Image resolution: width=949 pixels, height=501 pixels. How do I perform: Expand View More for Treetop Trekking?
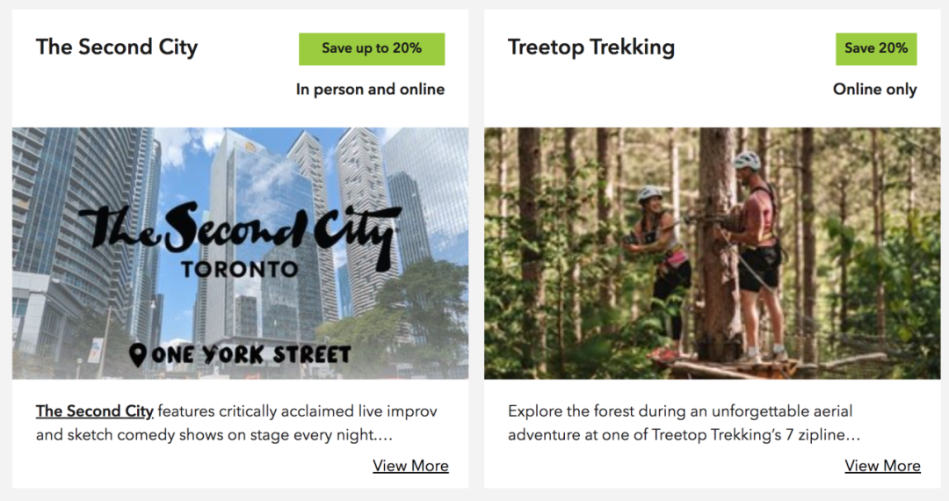tap(882, 466)
